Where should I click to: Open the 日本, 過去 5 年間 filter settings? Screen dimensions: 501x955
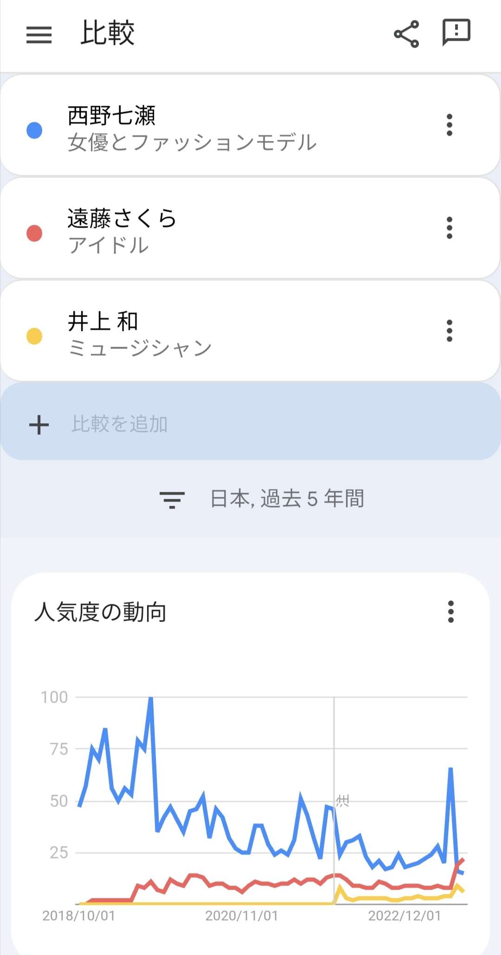pos(287,499)
